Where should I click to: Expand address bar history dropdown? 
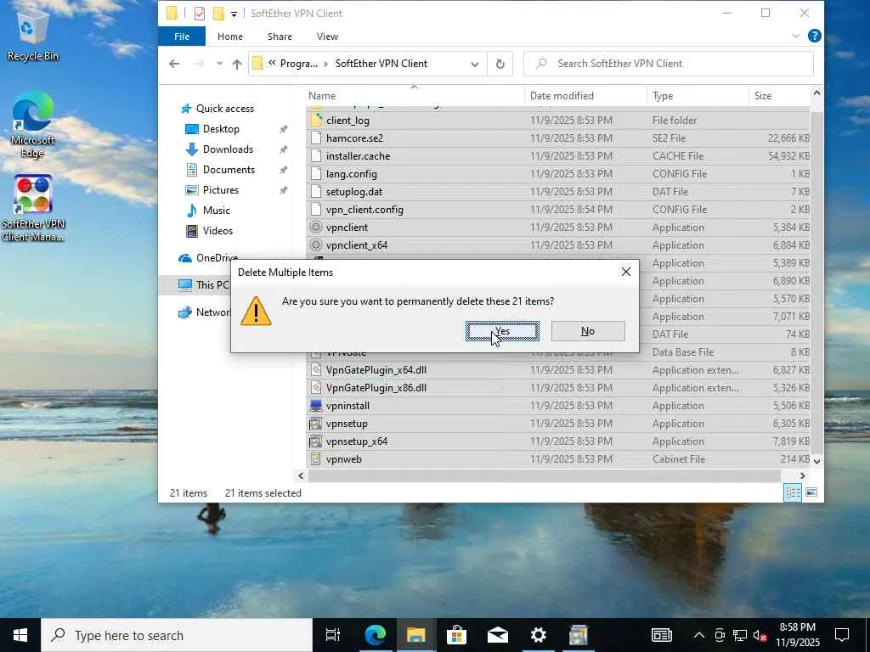click(x=475, y=64)
